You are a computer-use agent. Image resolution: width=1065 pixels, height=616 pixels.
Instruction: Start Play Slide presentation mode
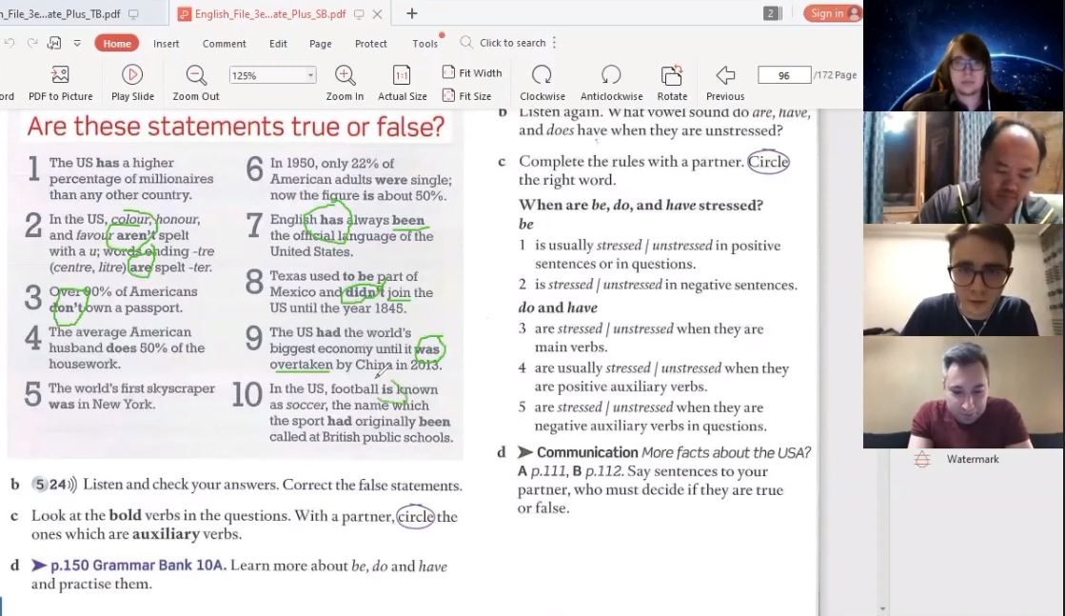coord(132,75)
